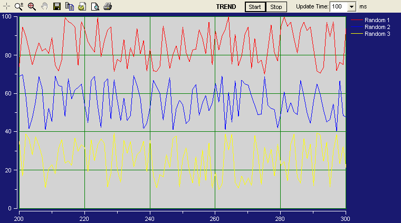Click the TREND title label
Viewport: 401px width, 223px height.
pyautogui.click(x=226, y=7)
